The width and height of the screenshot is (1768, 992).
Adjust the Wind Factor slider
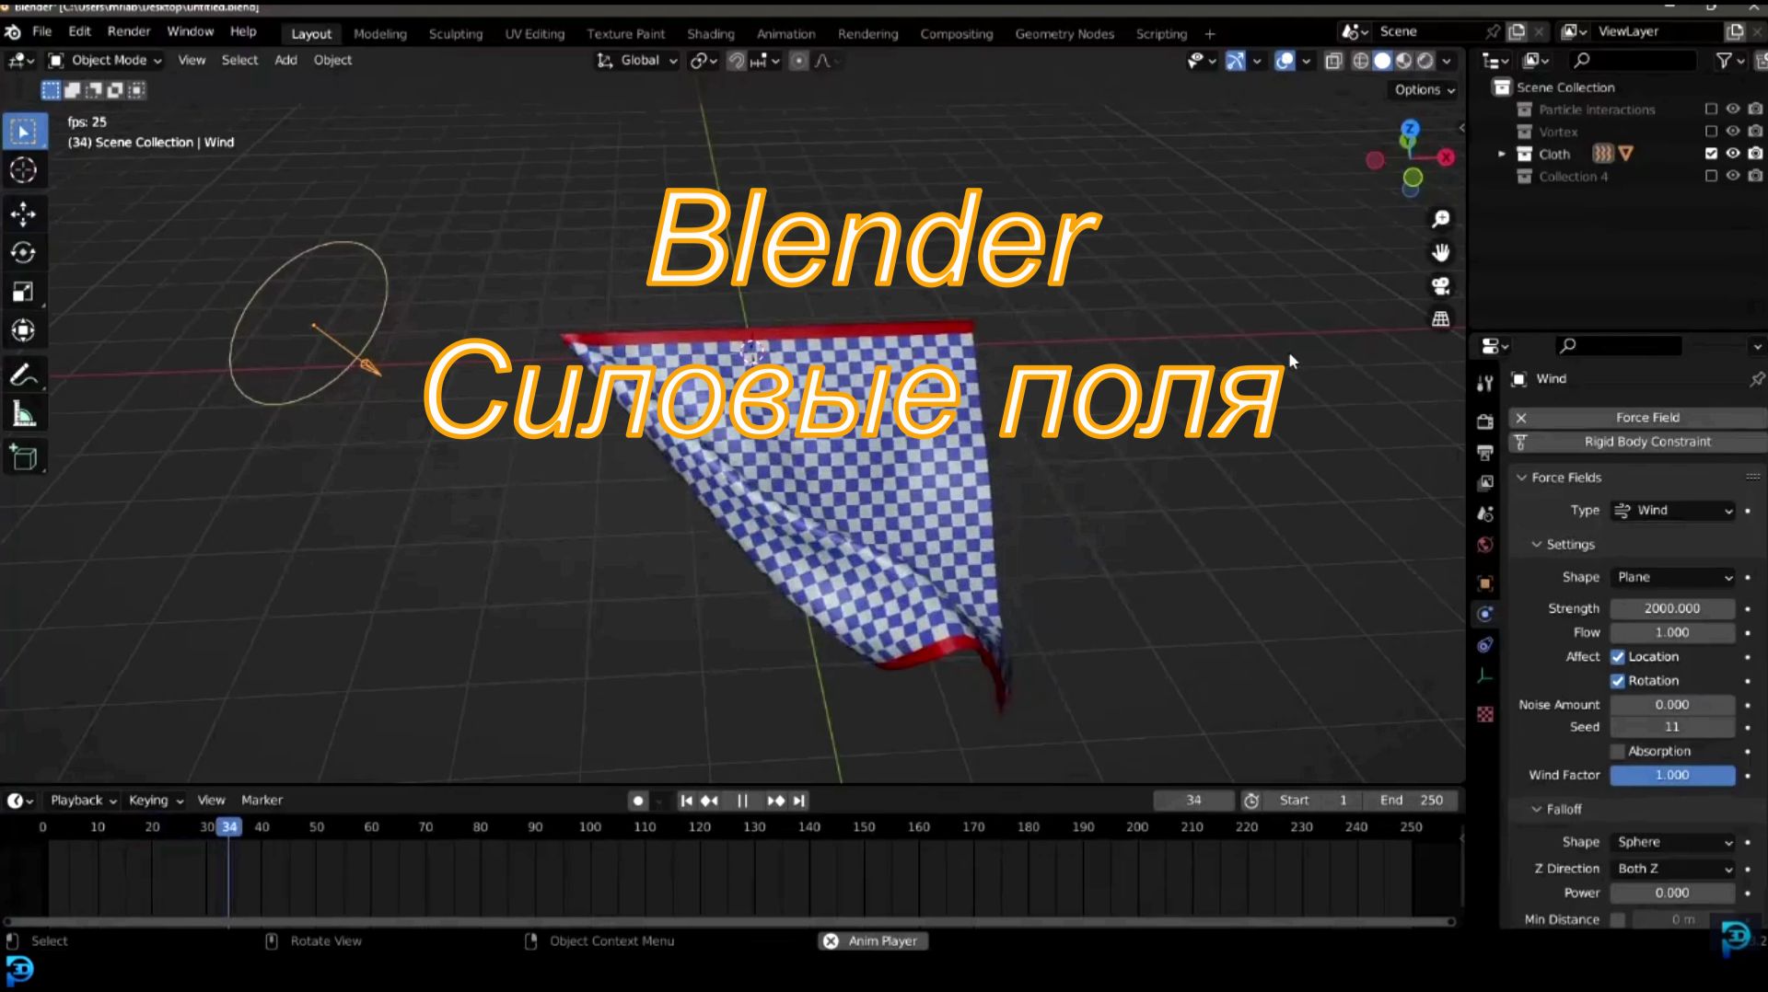click(x=1672, y=776)
